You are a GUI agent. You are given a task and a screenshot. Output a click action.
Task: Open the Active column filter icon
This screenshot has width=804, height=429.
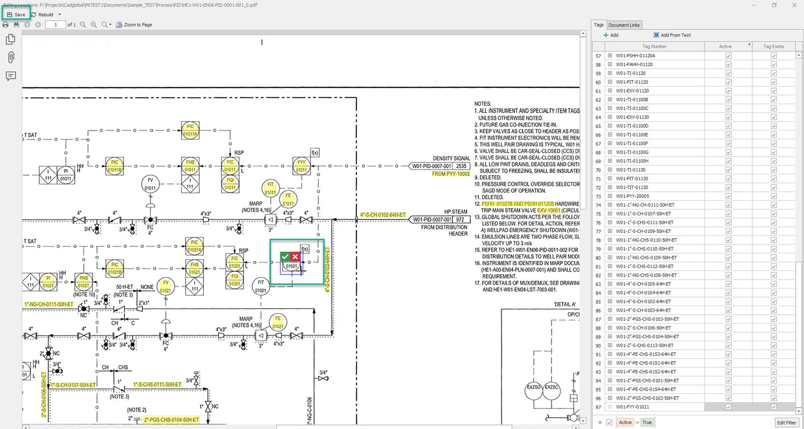[x=749, y=45]
